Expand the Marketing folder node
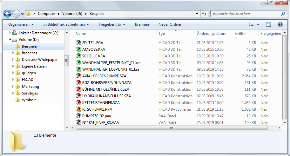 [13, 86]
